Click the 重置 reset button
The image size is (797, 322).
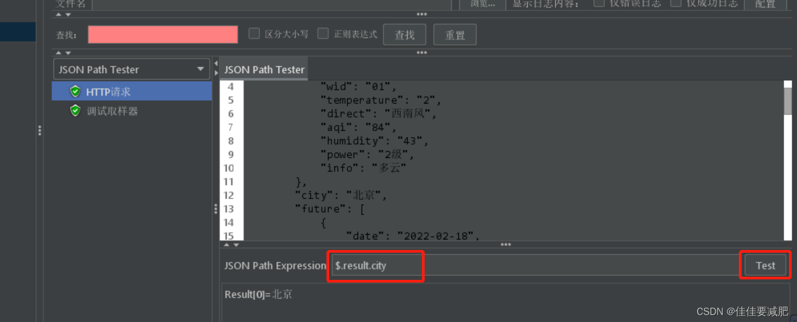click(455, 34)
